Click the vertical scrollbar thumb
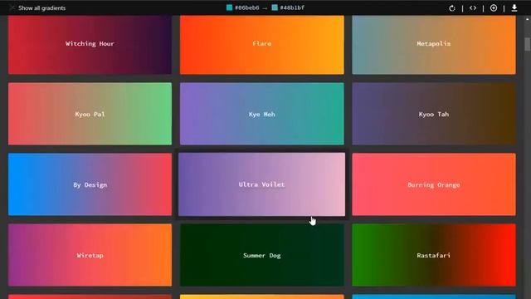The height and width of the screenshot is (299, 531). (528, 44)
